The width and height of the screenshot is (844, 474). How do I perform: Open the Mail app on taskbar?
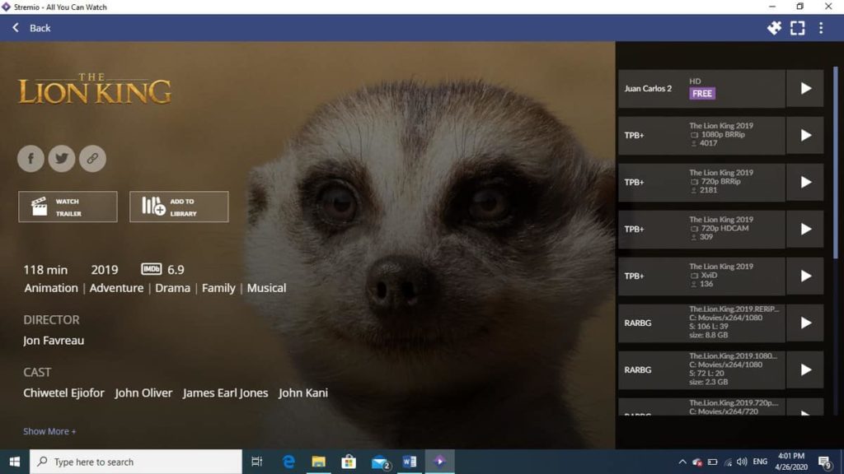click(379, 462)
